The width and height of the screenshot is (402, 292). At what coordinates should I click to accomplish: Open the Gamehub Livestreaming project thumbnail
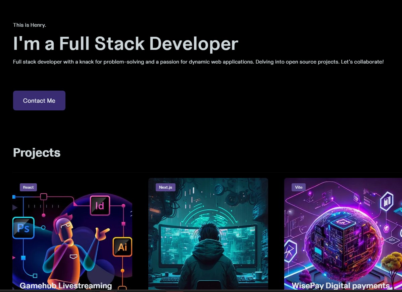(72, 234)
